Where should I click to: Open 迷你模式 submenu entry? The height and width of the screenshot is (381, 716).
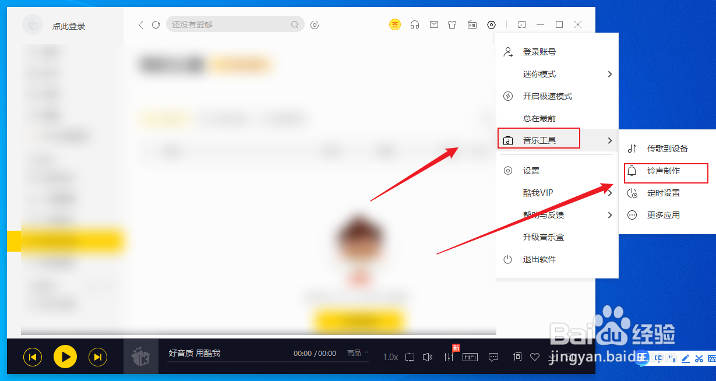[x=539, y=74]
